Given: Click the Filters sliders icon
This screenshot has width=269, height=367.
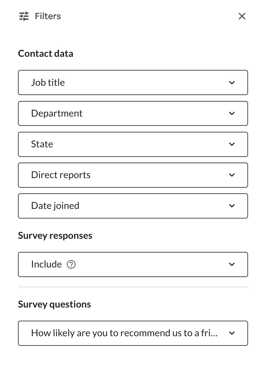Looking at the screenshot, I should (24, 16).
